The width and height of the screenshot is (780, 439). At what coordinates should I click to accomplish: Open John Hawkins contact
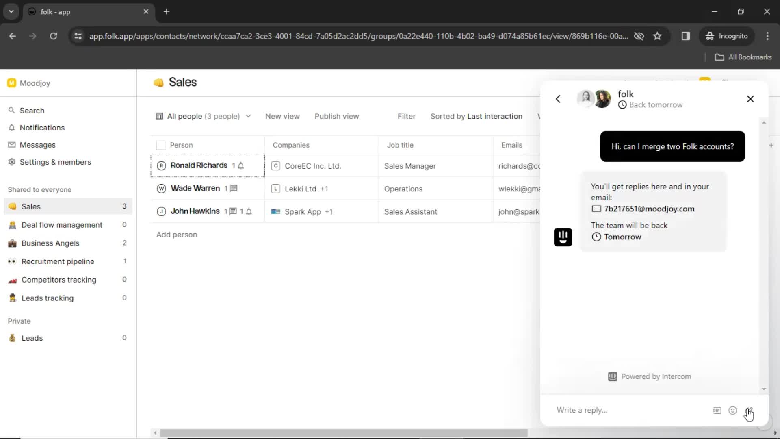point(195,211)
